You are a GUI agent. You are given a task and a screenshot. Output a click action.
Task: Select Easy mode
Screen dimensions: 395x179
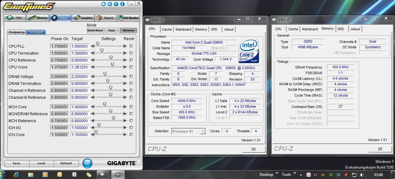pyautogui.click(x=112, y=30)
